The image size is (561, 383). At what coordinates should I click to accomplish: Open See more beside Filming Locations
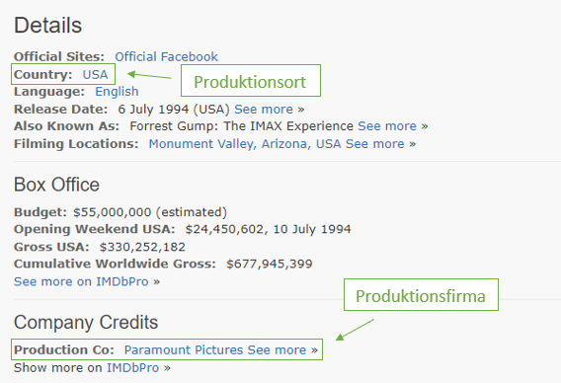(380, 144)
